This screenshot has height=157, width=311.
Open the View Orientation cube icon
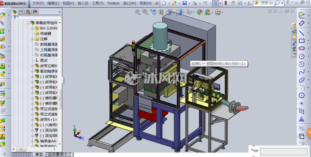coord(169,12)
